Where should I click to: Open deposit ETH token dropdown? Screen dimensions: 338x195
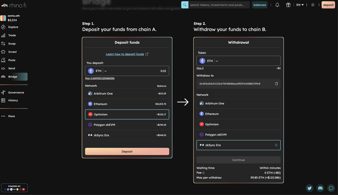point(106,71)
